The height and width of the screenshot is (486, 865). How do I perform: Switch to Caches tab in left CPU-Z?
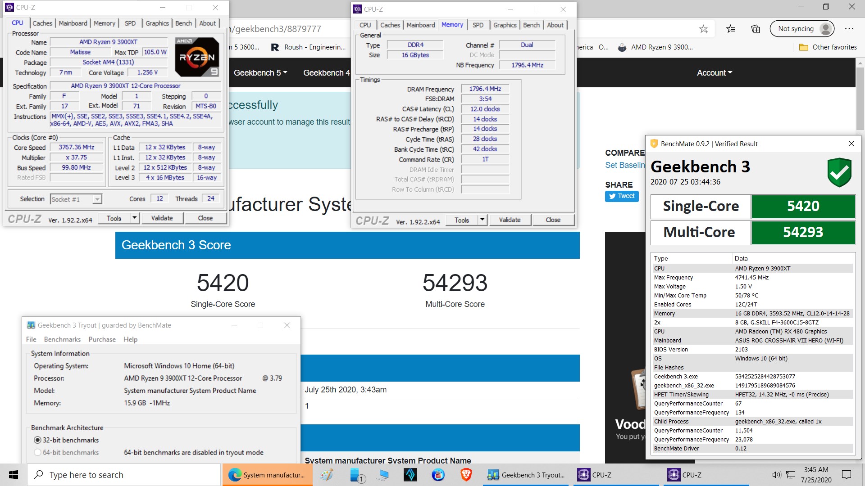(x=42, y=23)
